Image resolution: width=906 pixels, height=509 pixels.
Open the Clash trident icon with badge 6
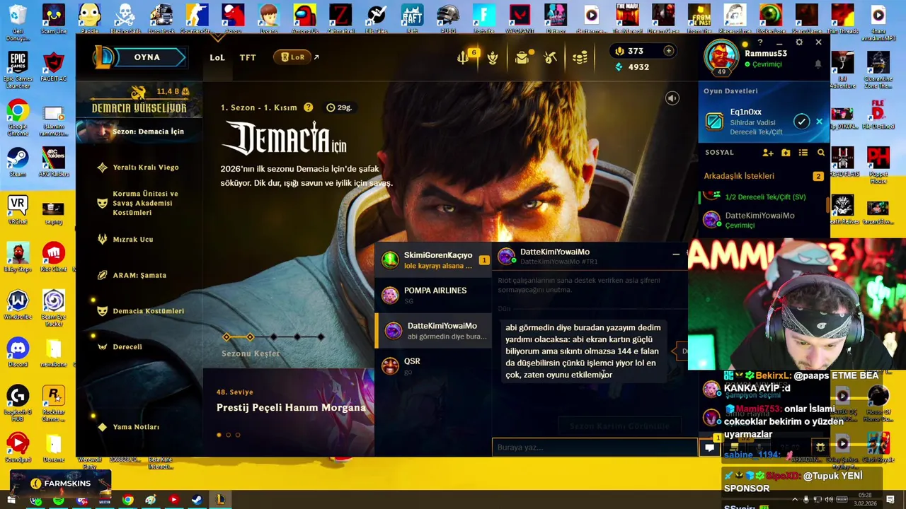(x=464, y=58)
